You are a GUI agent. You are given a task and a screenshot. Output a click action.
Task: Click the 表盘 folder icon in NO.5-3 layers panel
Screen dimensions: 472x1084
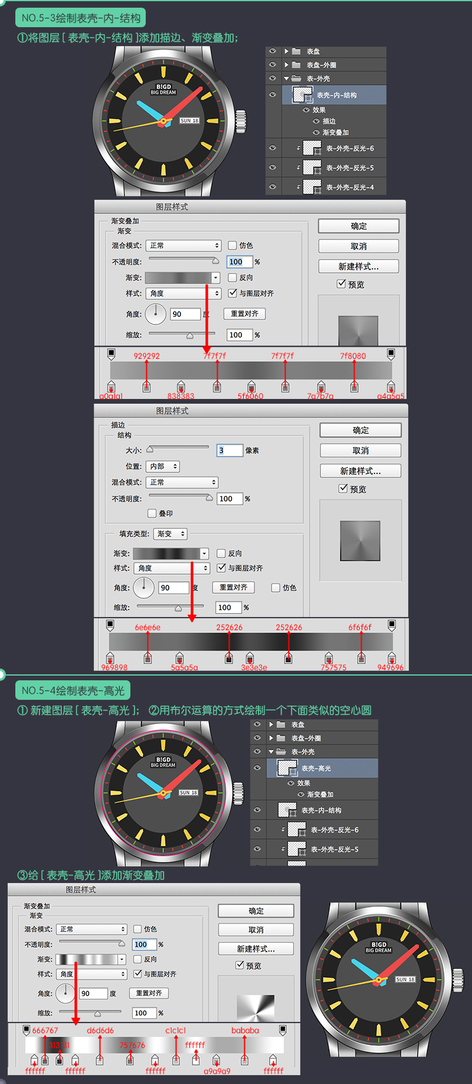pyautogui.click(x=296, y=51)
